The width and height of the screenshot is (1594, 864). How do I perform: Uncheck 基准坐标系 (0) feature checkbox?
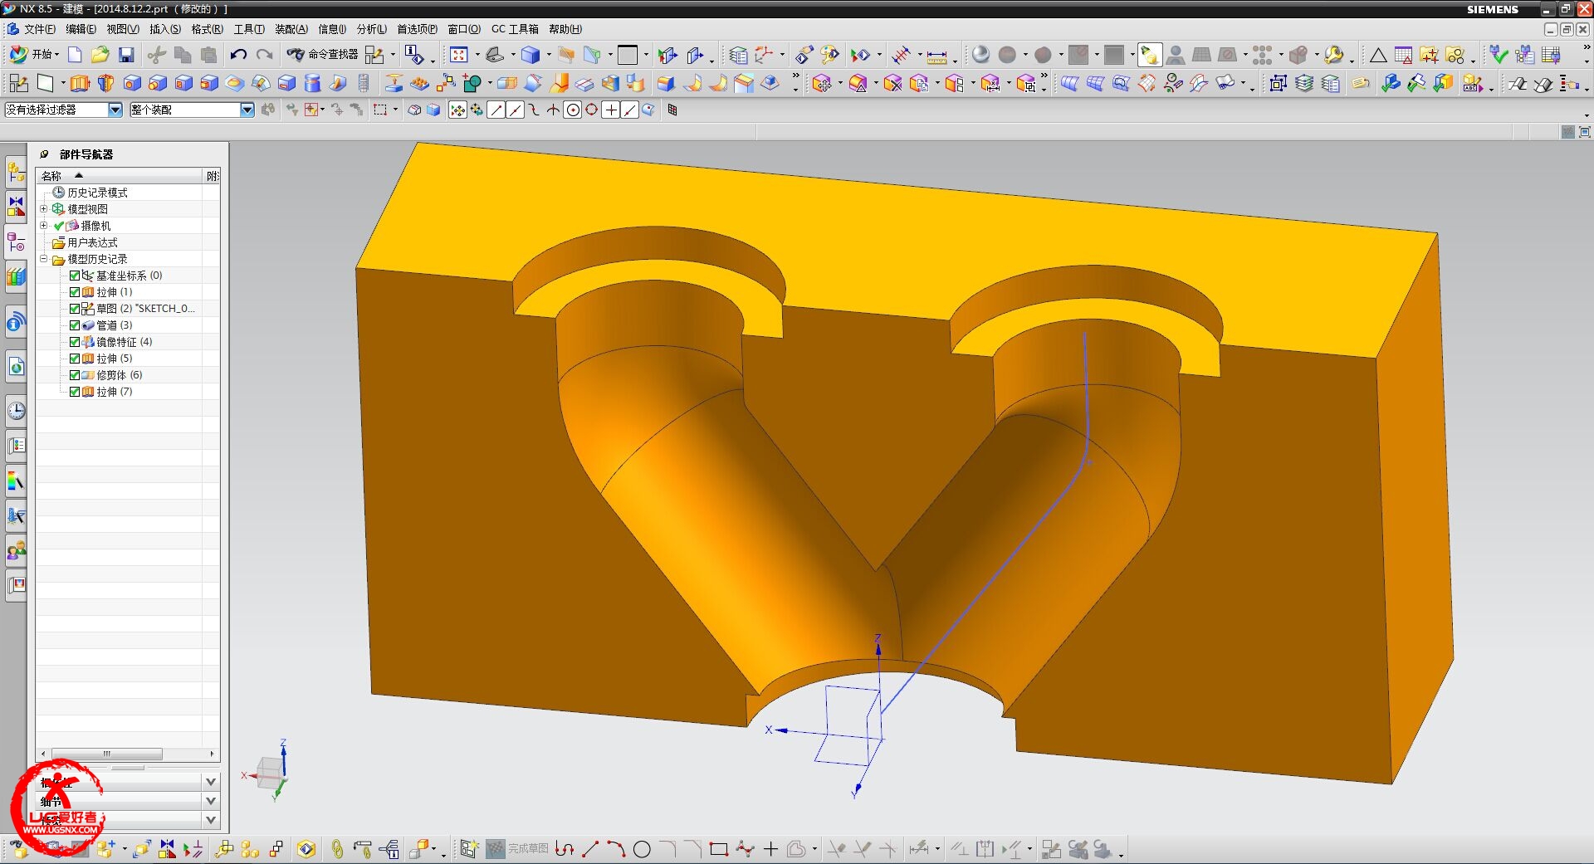[x=75, y=276]
